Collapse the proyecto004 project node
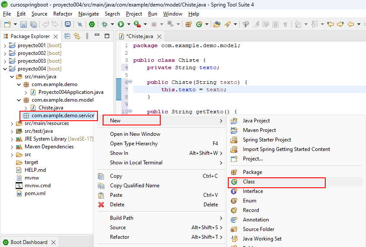This screenshot has width=366, height=247. [x=5, y=69]
